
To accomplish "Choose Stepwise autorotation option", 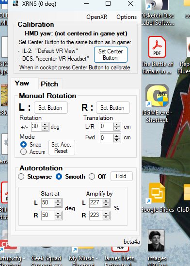I will point(21,177).
